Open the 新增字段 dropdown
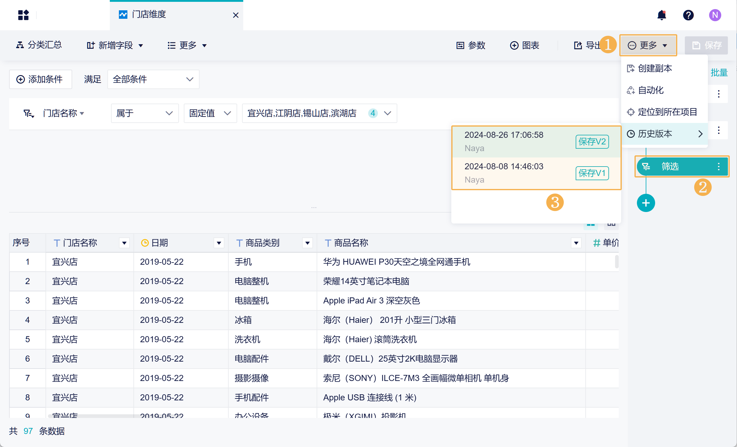Screen dimensions: 737x447 point(115,45)
